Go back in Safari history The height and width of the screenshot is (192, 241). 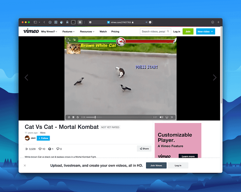point(44,22)
